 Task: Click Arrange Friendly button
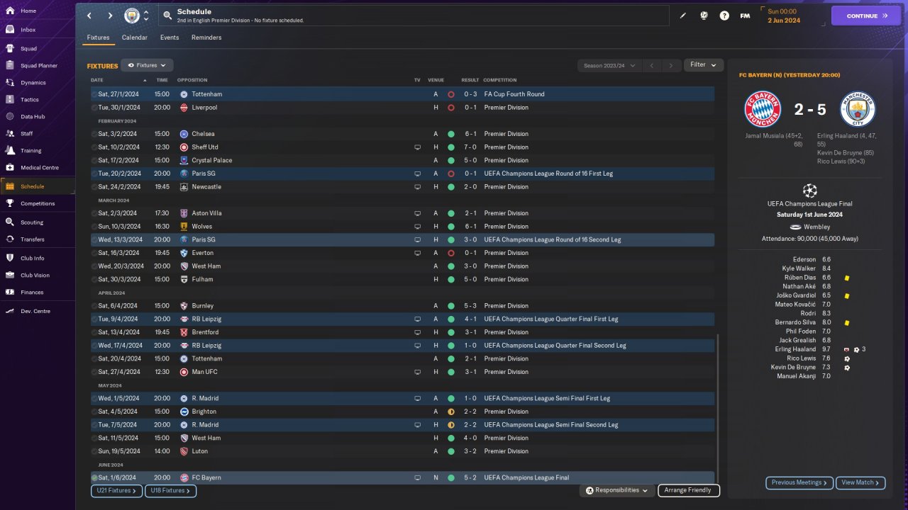[x=689, y=490]
